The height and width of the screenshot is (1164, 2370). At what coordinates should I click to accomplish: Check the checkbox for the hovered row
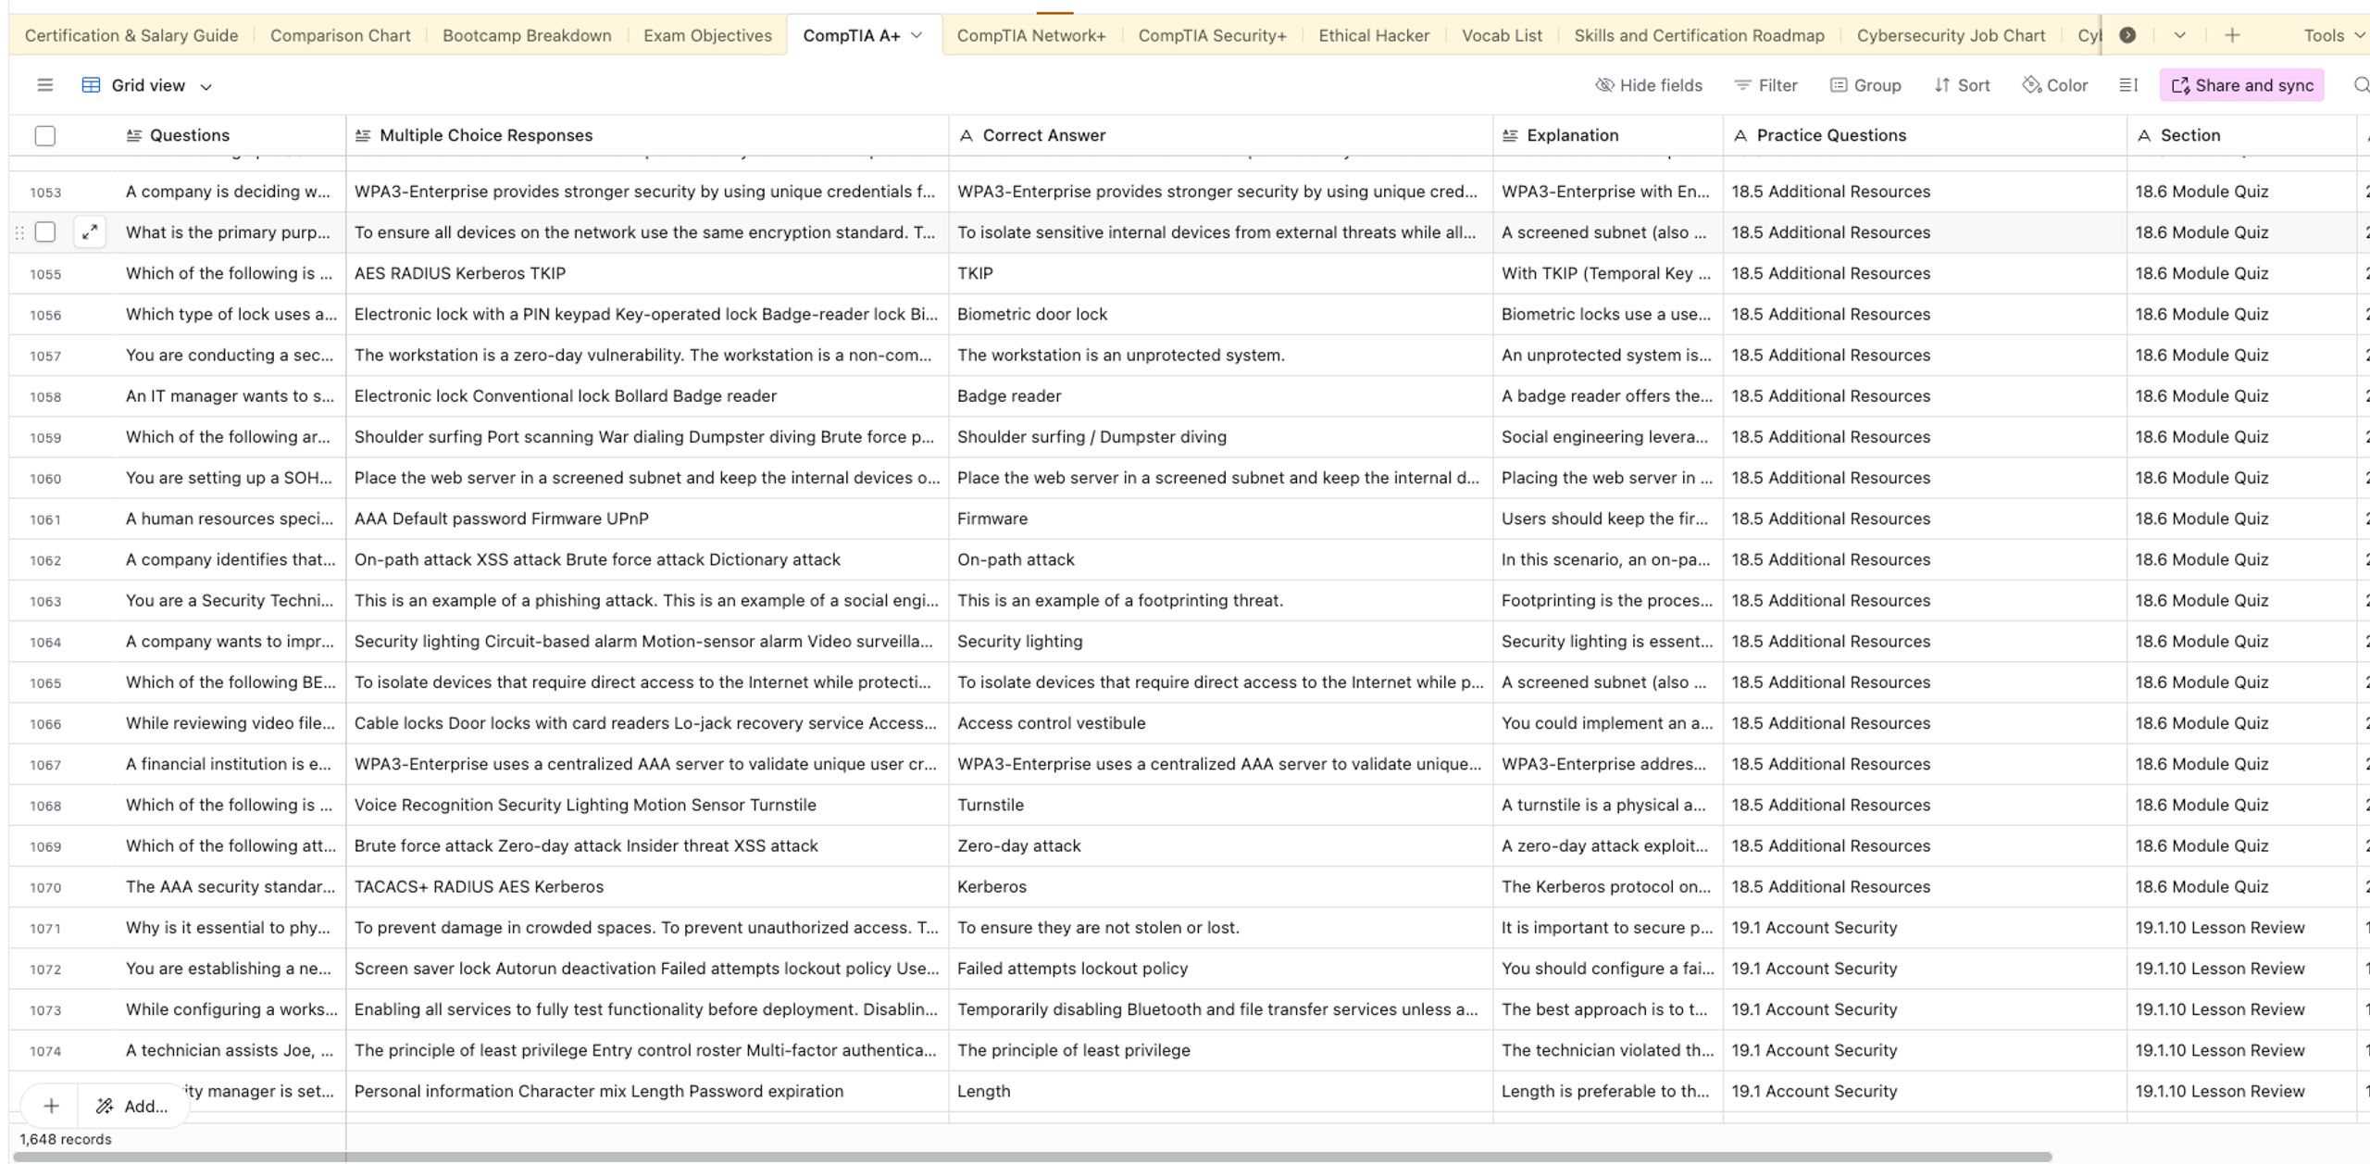click(44, 232)
